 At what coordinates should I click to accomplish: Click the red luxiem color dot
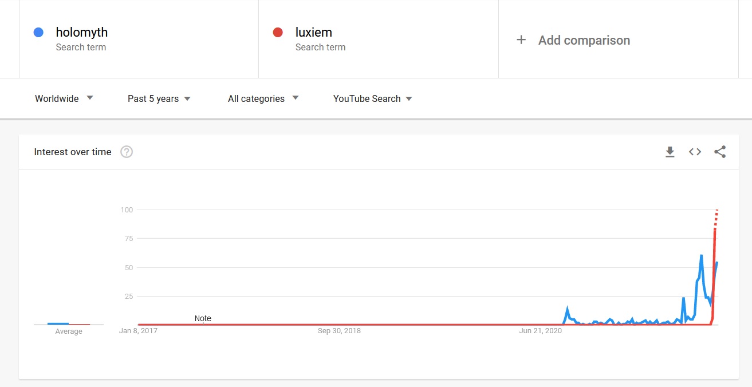click(278, 33)
